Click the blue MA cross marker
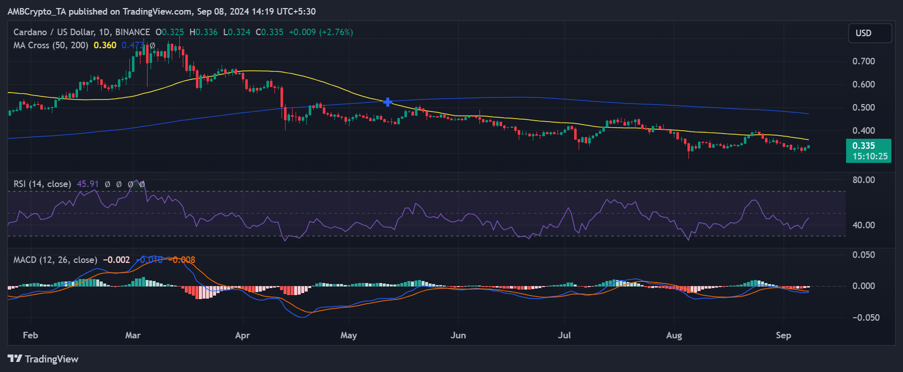This screenshot has height=372, width=903. (x=388, y=102)
